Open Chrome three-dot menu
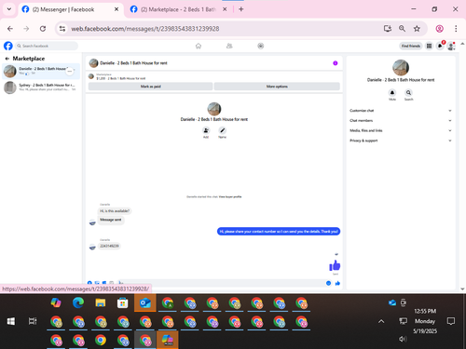 point(456,29)
